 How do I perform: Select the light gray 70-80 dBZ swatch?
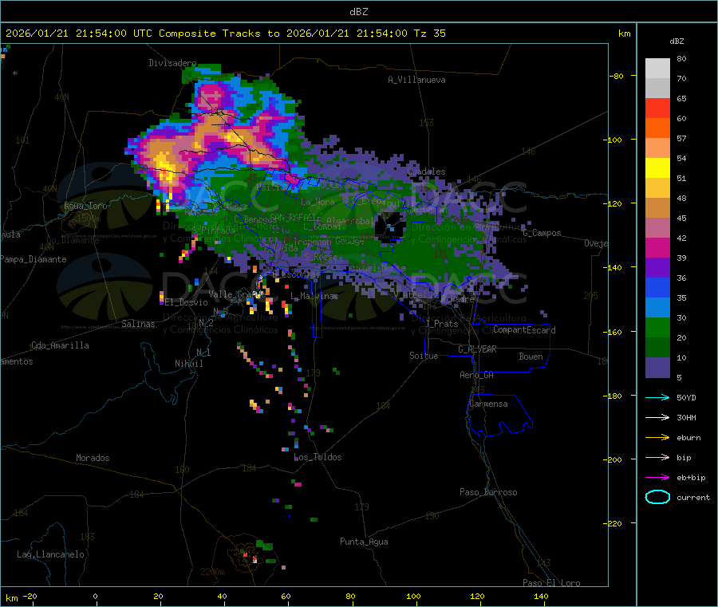point(657,69)
